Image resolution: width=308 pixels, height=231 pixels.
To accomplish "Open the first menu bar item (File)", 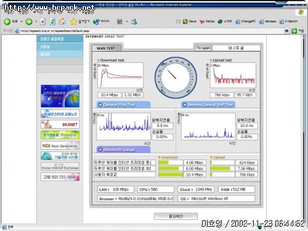I will [x=9, y=12].
